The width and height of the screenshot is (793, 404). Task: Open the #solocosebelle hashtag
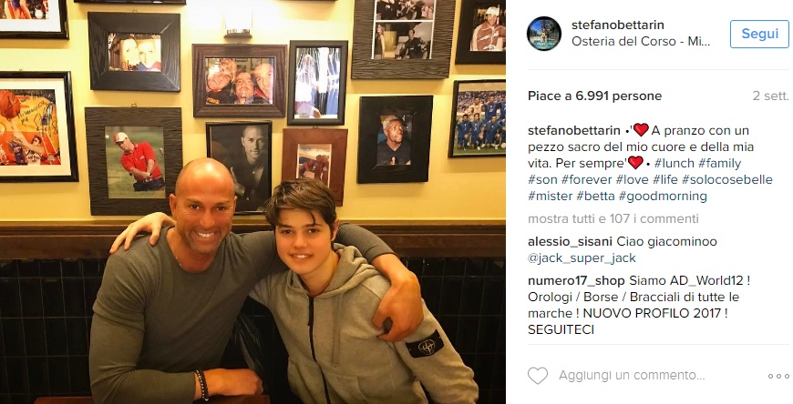coord(727,180)
